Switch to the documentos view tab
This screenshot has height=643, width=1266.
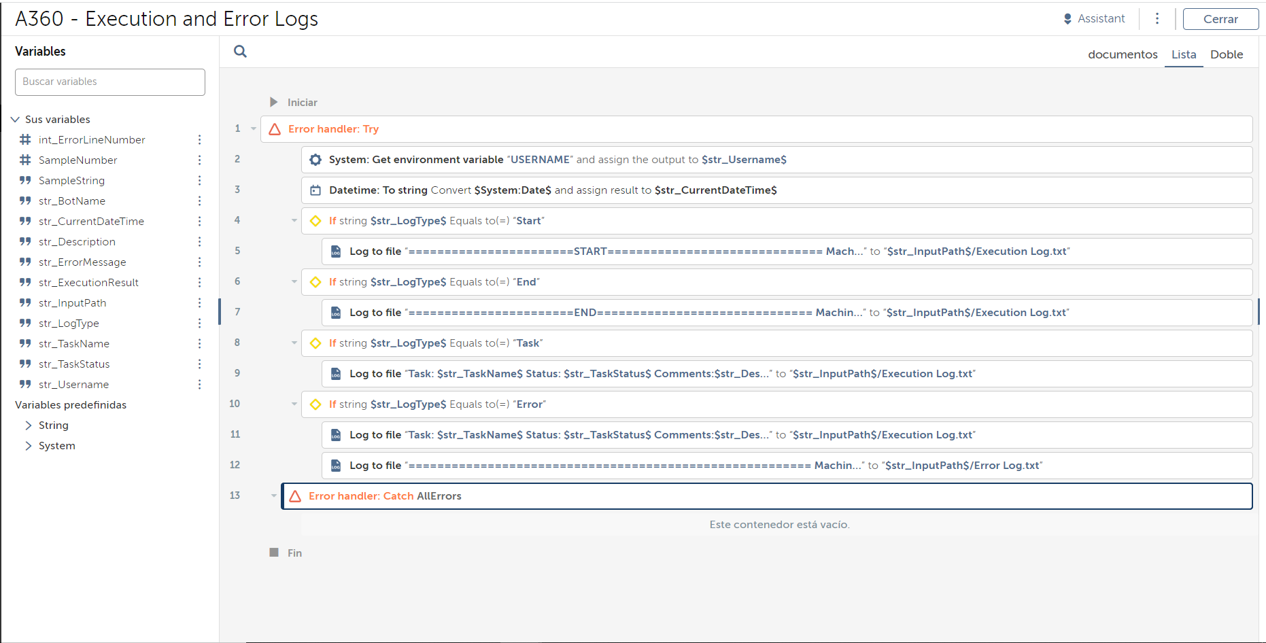(1123, 54)
